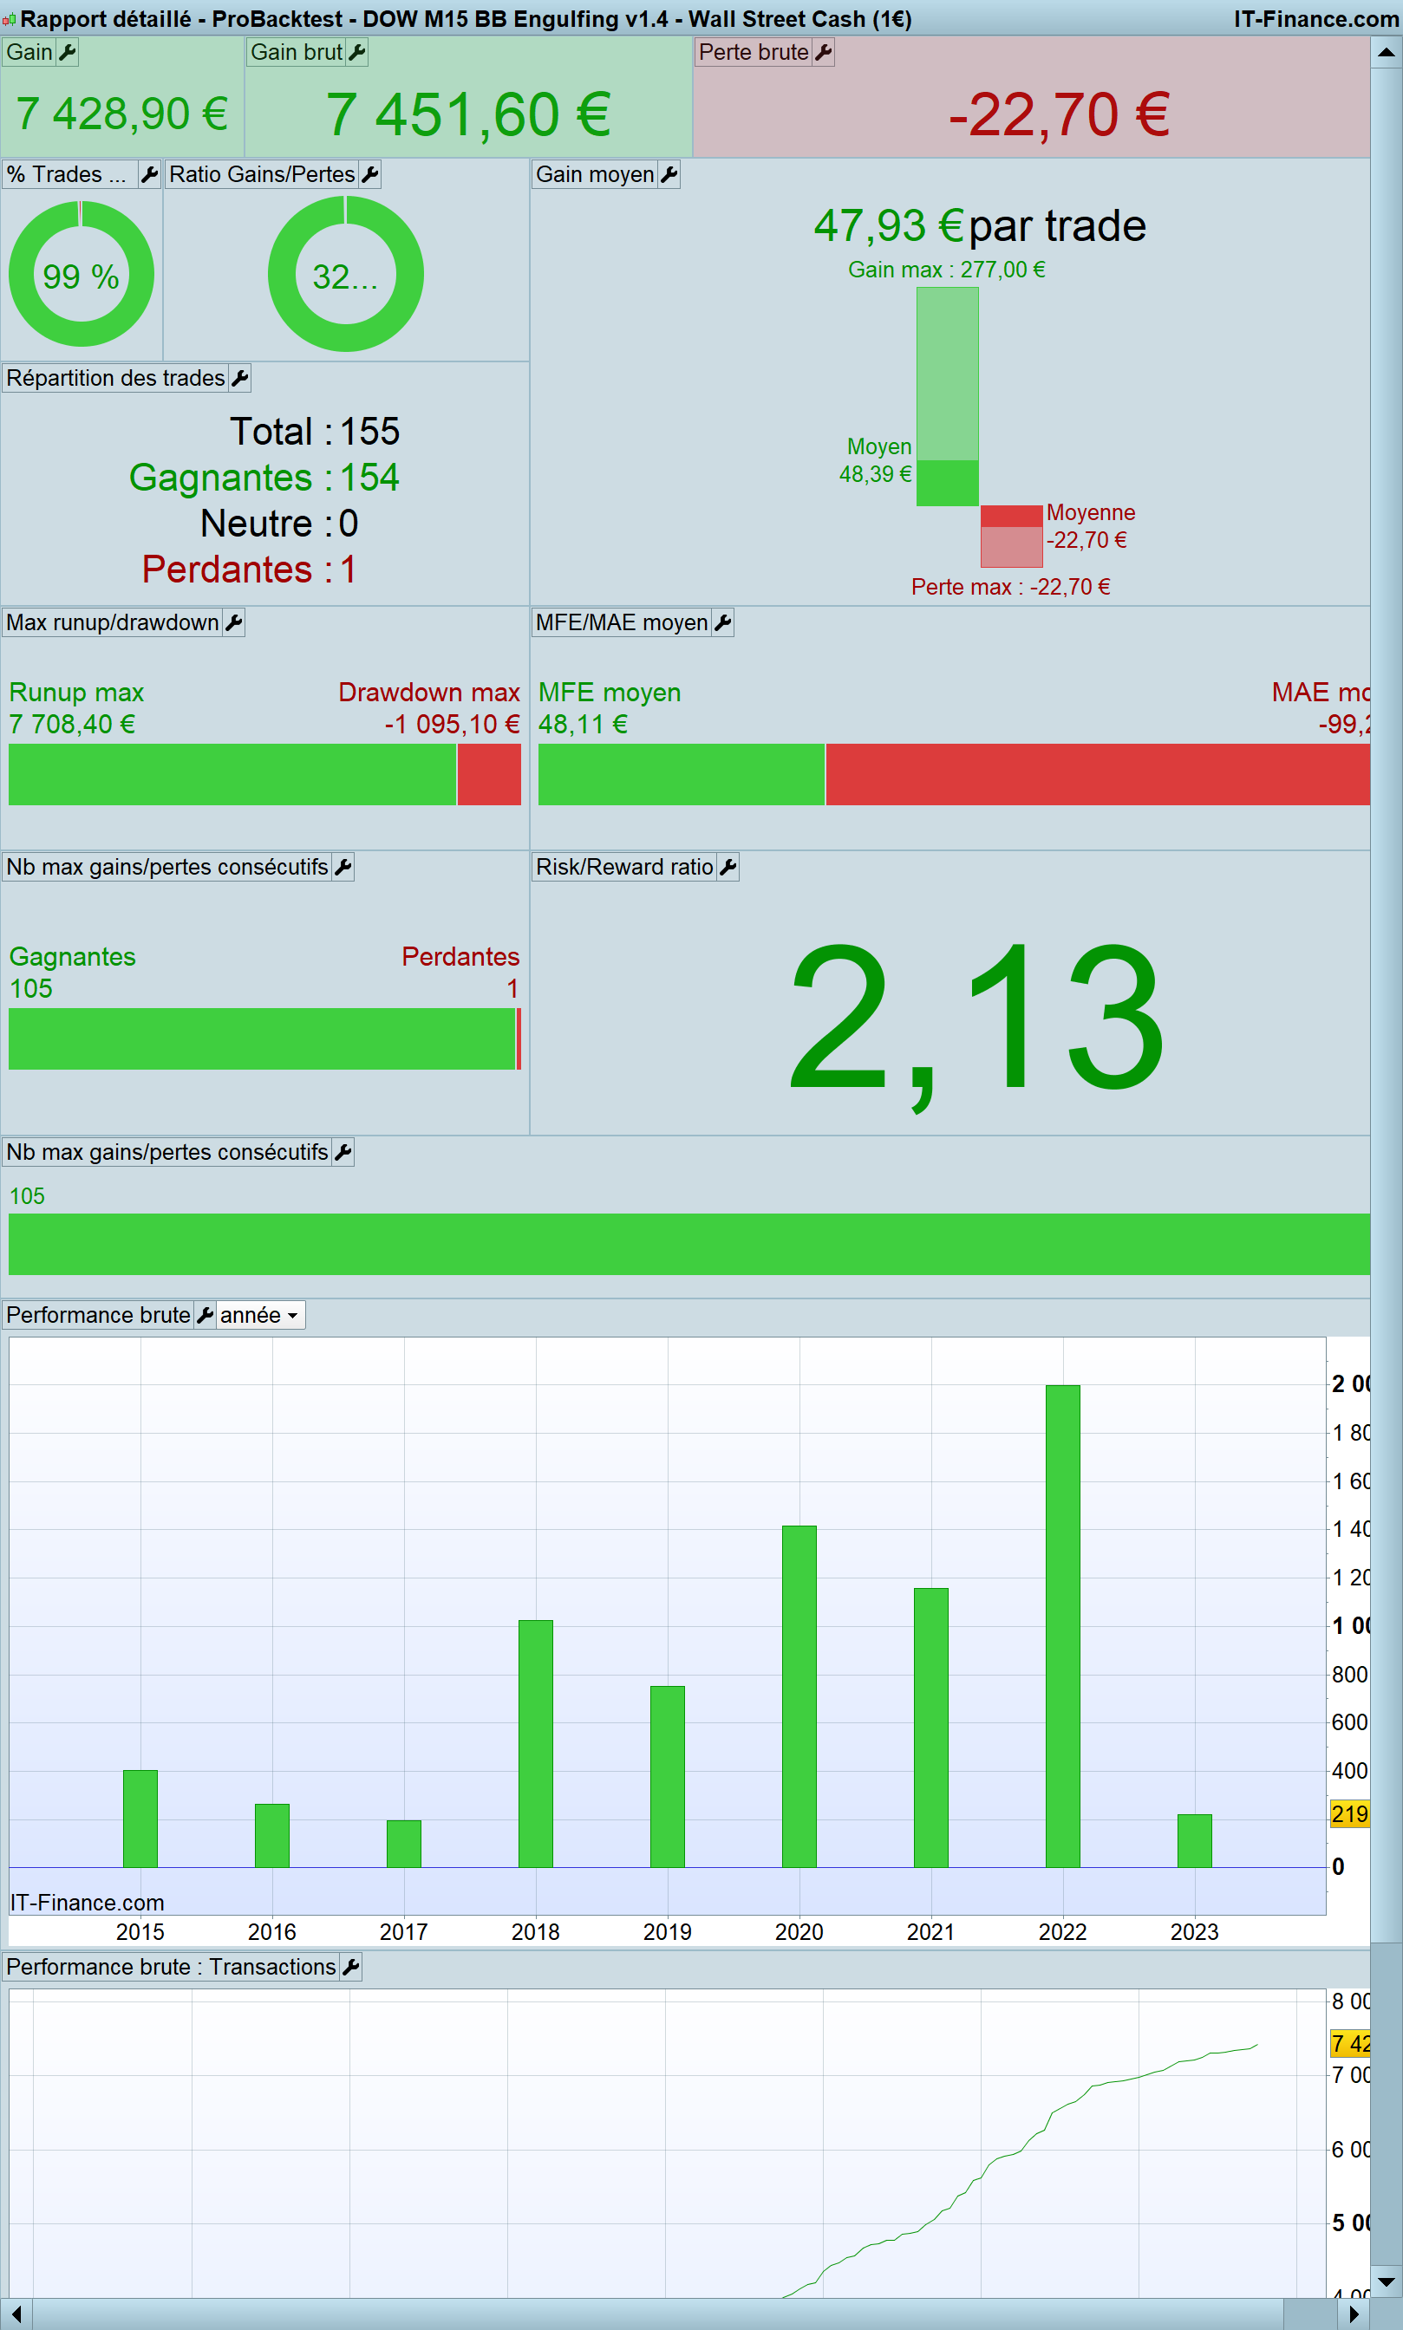Click the ProBacktest window title icon
Image resolution: width=1403 pixels, height=2330 pixels.
click(9, 20)
